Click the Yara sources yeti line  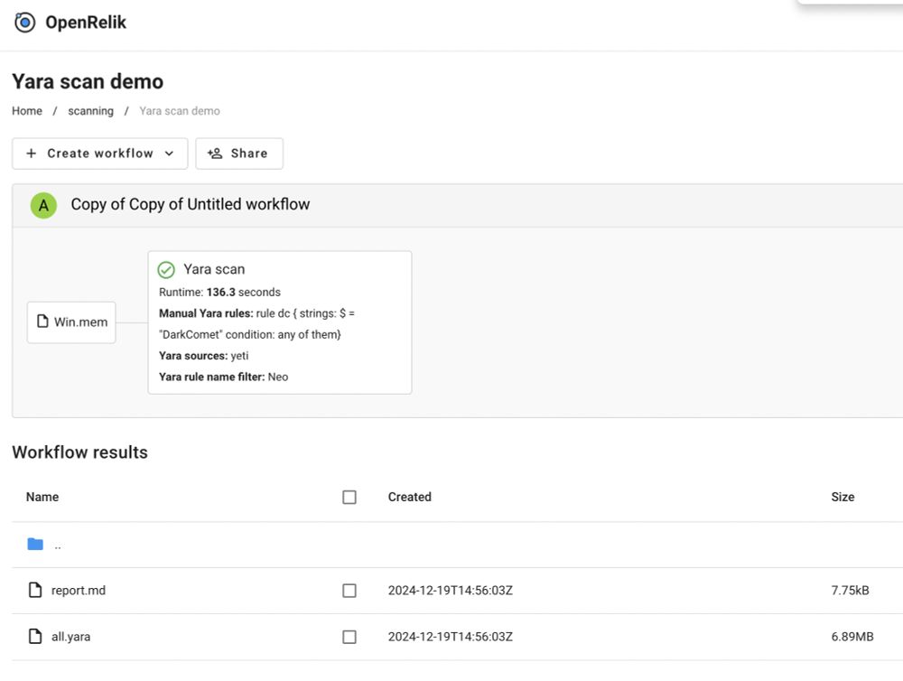click(204, 356)
